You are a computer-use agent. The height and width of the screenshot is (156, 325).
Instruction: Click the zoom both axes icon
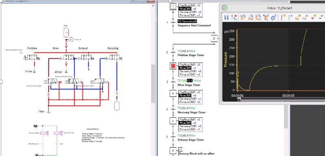click(x=258, y=18)
